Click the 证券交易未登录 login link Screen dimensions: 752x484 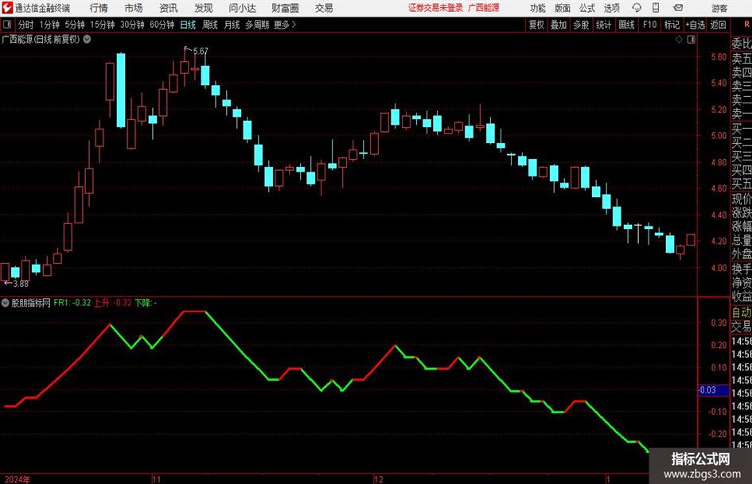(x=435, y=8)
